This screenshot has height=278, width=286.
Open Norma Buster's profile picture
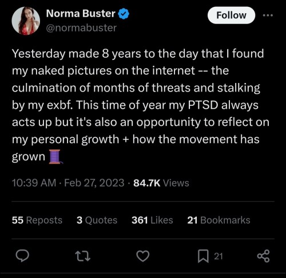click(26, 21)
